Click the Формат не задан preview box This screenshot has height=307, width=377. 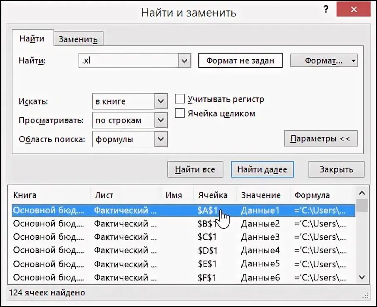point(240,61)
